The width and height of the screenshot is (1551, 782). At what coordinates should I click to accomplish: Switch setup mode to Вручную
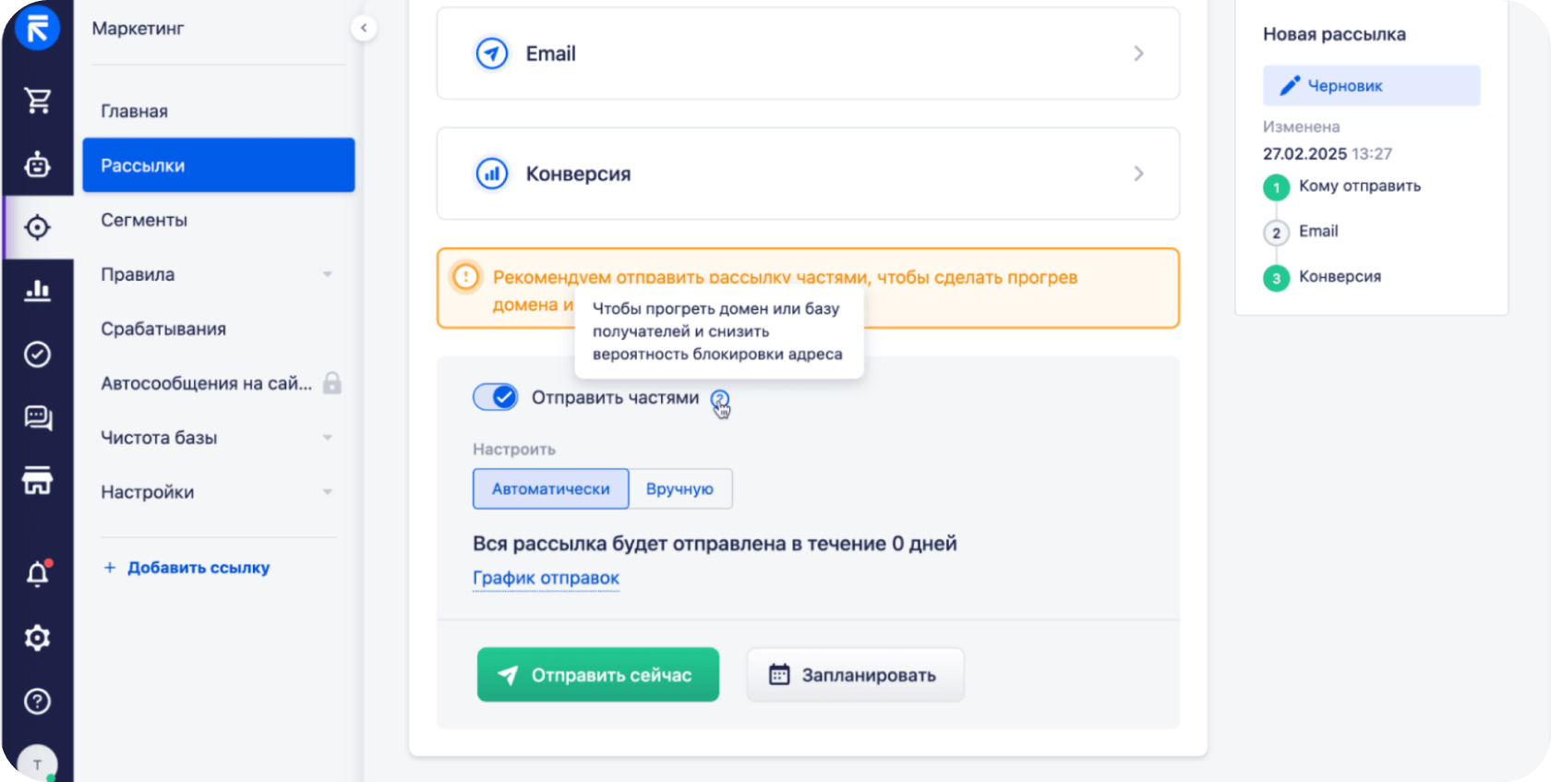coord(679,488)
